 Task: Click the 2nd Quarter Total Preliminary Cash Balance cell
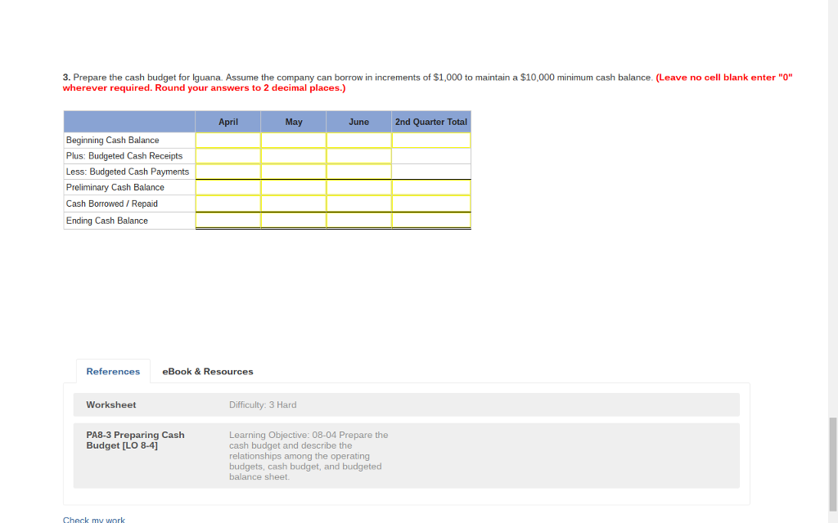(431, 187)
